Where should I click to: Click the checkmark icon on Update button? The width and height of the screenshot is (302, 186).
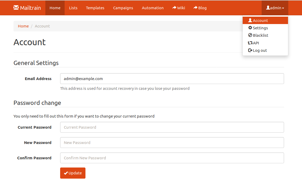(66, 173)
